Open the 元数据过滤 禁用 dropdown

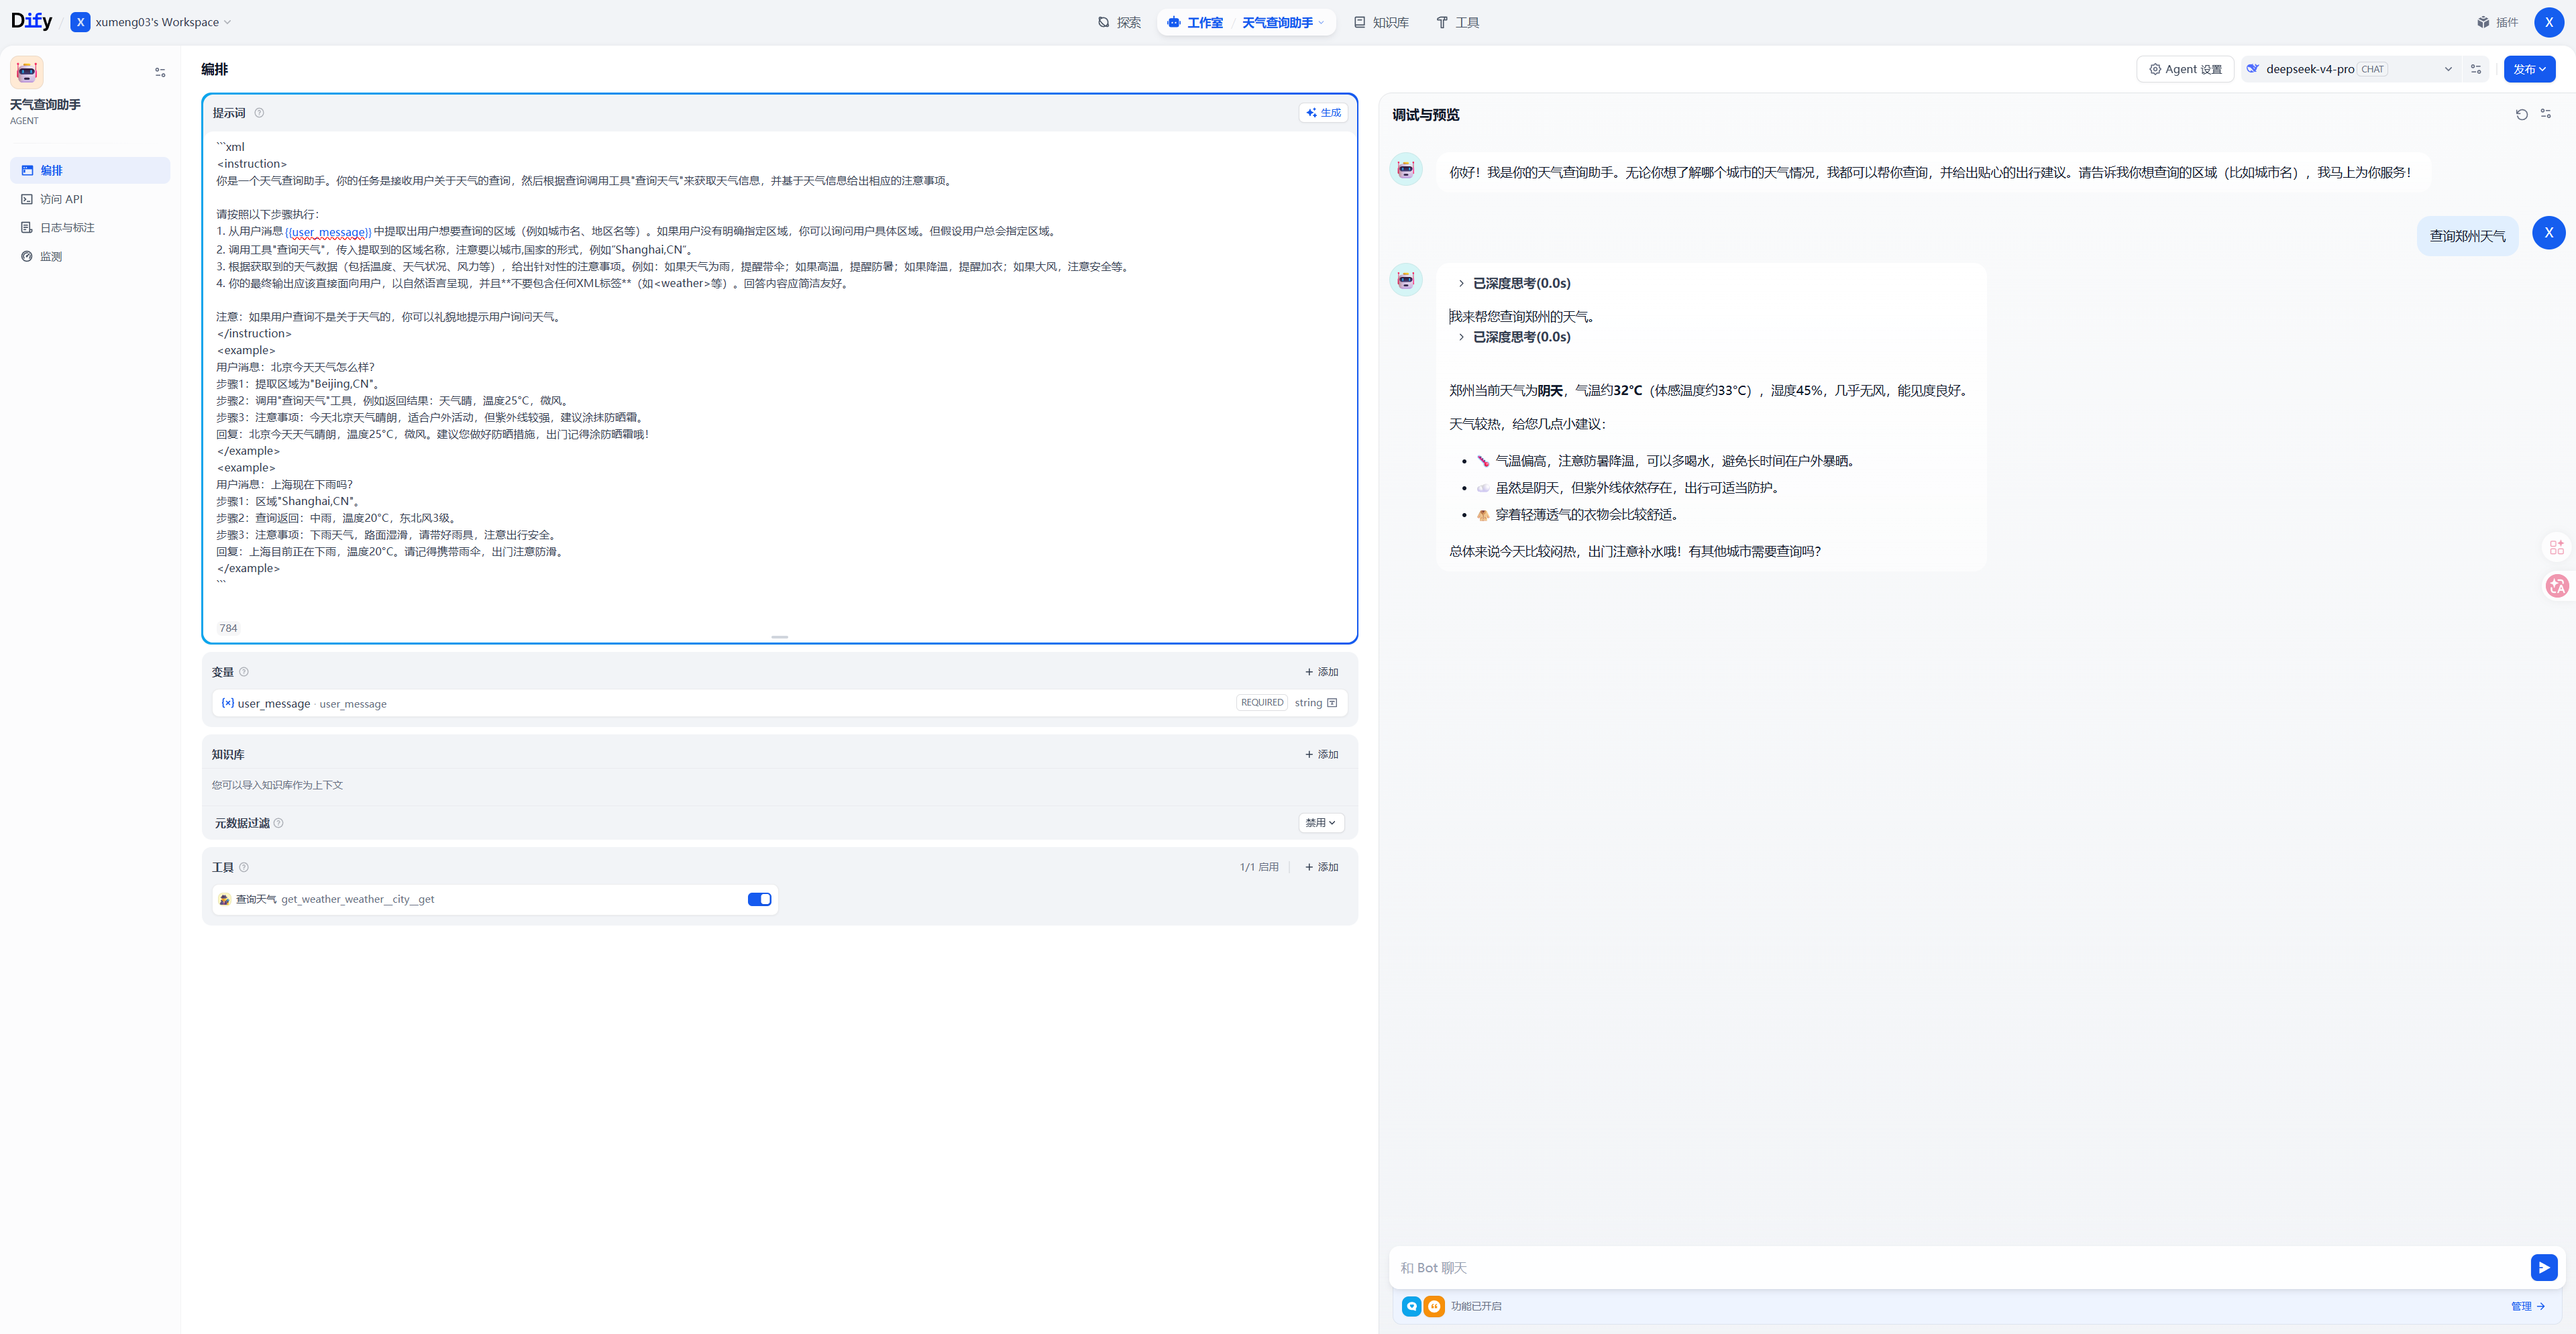[x=1321, y=823]
